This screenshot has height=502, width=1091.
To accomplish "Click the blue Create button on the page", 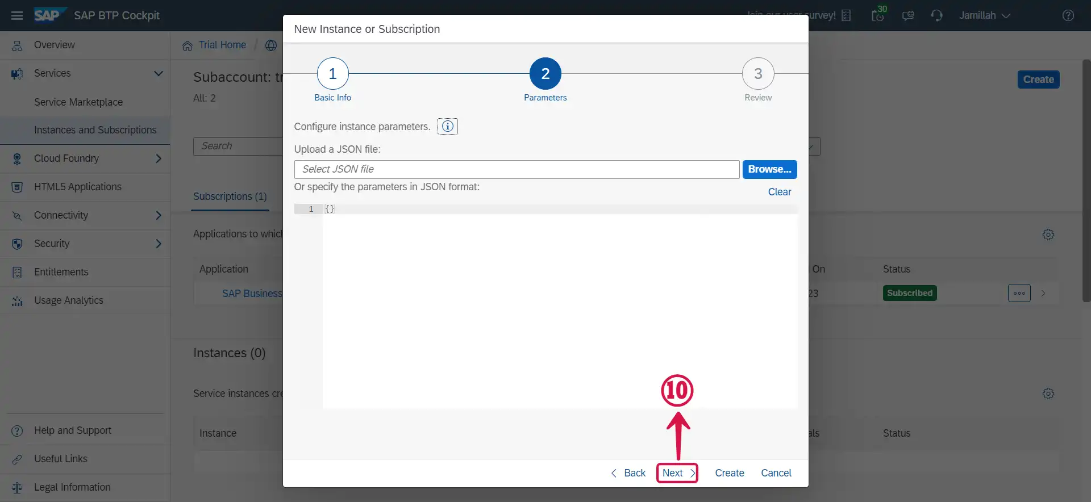I will 1038,80.
